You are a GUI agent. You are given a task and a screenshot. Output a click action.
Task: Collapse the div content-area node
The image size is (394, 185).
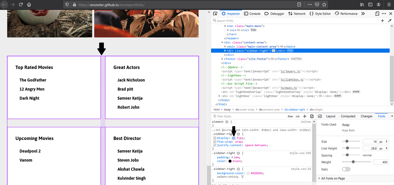222,43
